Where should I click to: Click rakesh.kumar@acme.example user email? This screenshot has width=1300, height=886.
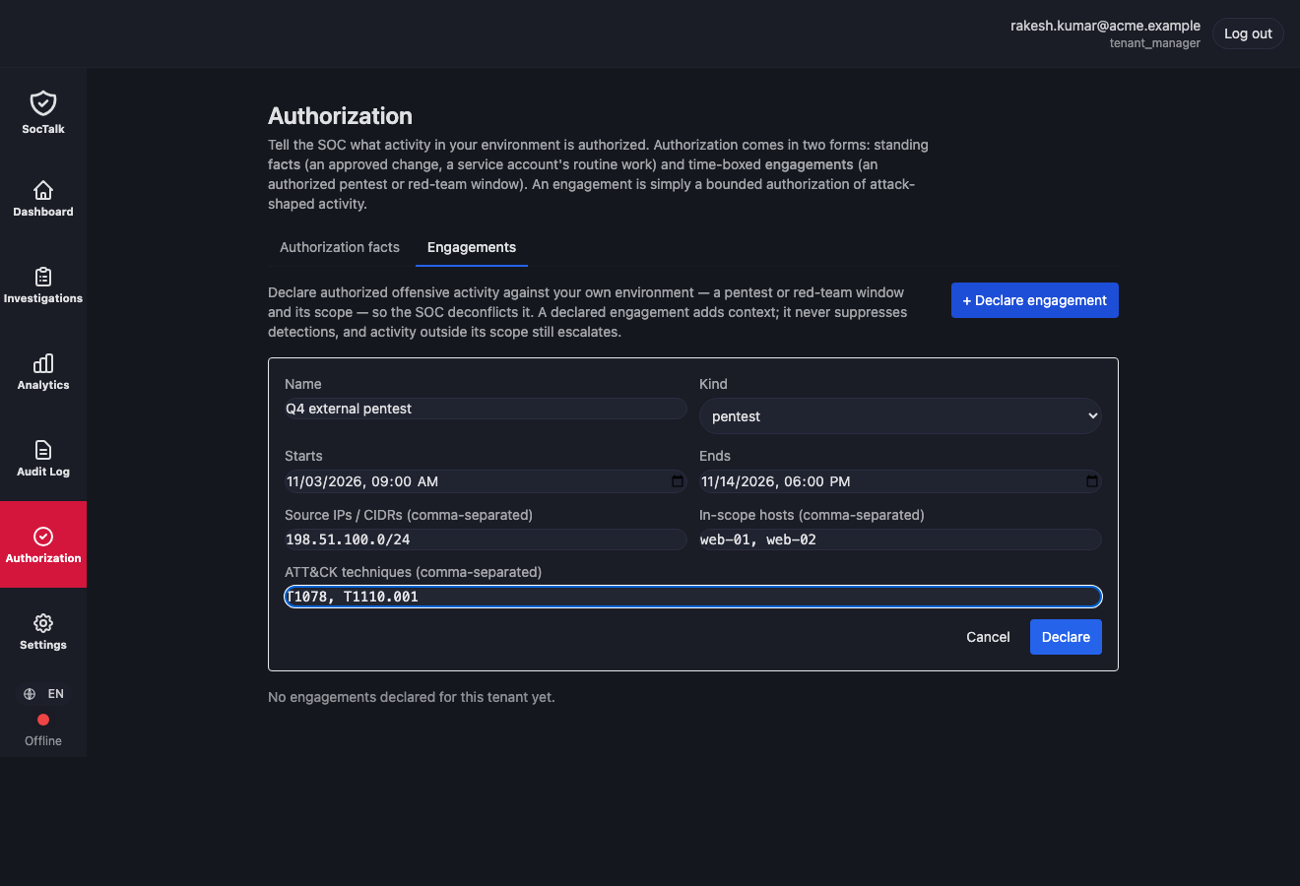point(1105,26)
